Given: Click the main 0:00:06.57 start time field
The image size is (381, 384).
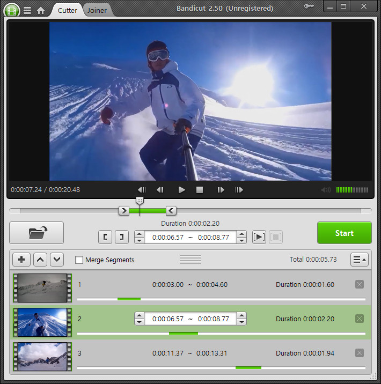Looking at the screenshot, I should coord(168,237).
